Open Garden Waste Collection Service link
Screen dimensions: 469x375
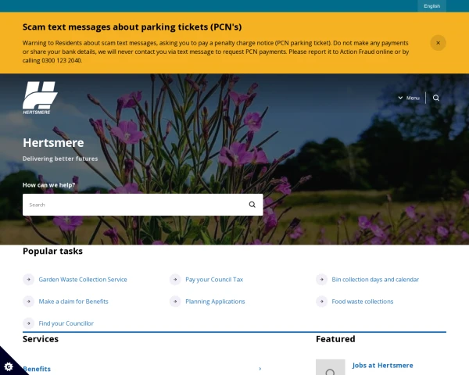click(83, 280)
